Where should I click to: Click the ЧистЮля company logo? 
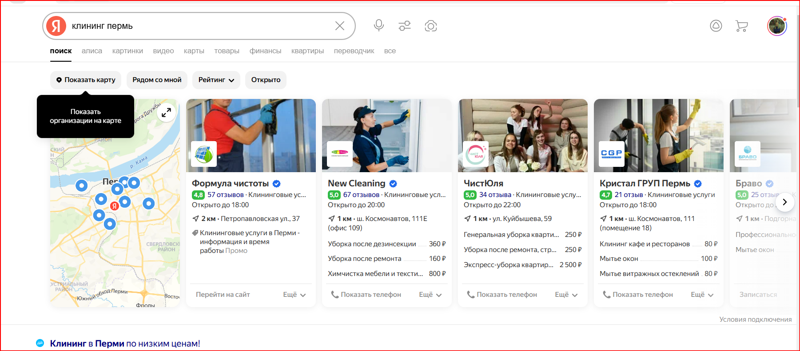point(476,154)
